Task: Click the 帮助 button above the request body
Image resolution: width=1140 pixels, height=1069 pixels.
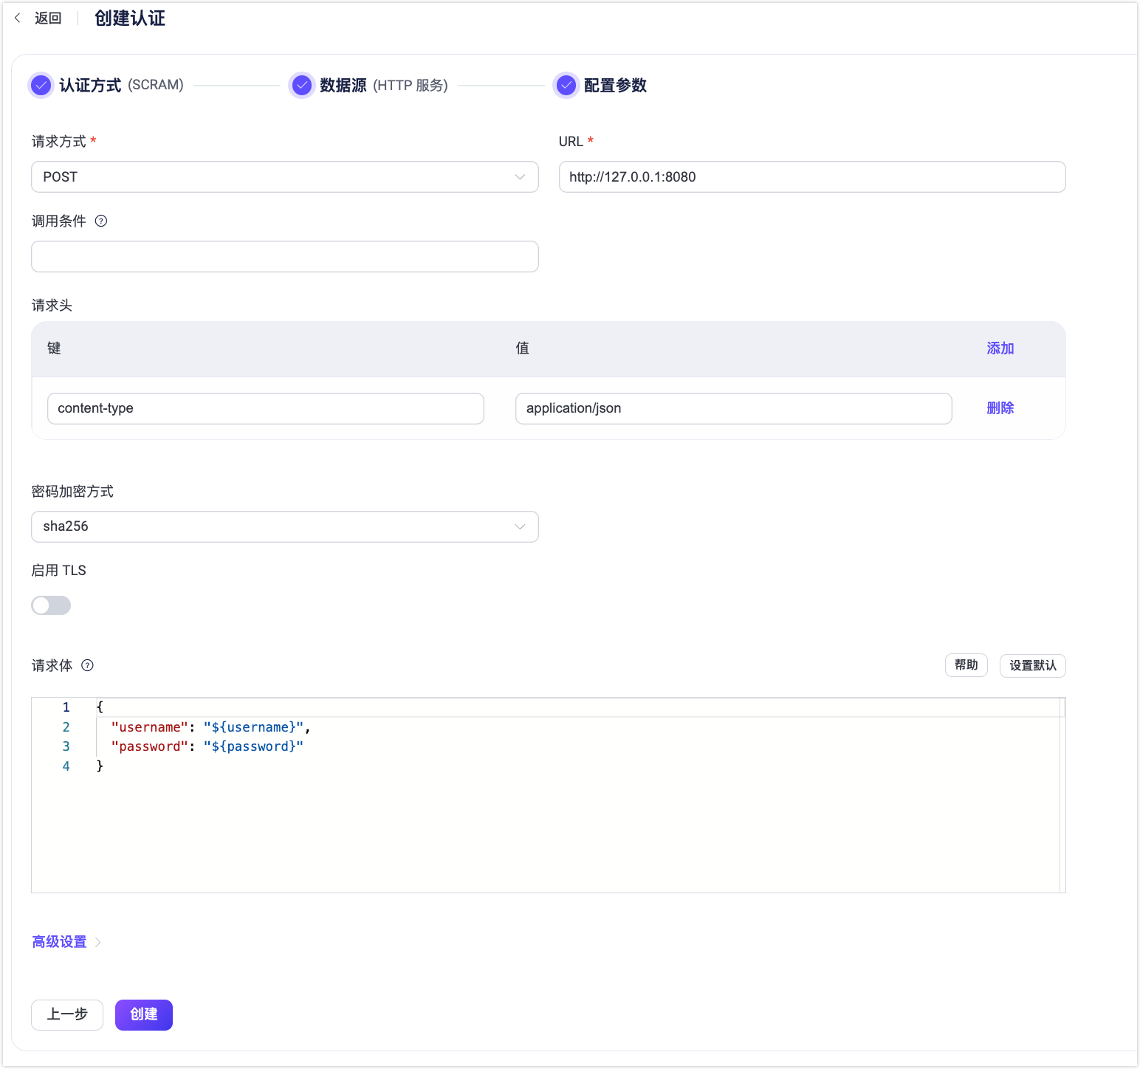Action: (966, 664)
